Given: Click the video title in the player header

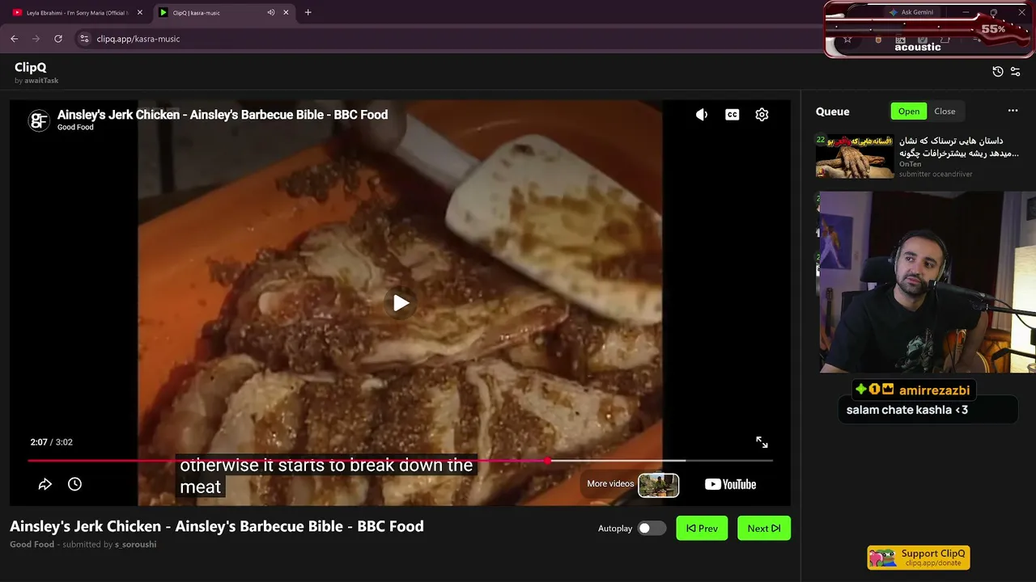Looking at the screenshot, I should click(x=223, y=115).
